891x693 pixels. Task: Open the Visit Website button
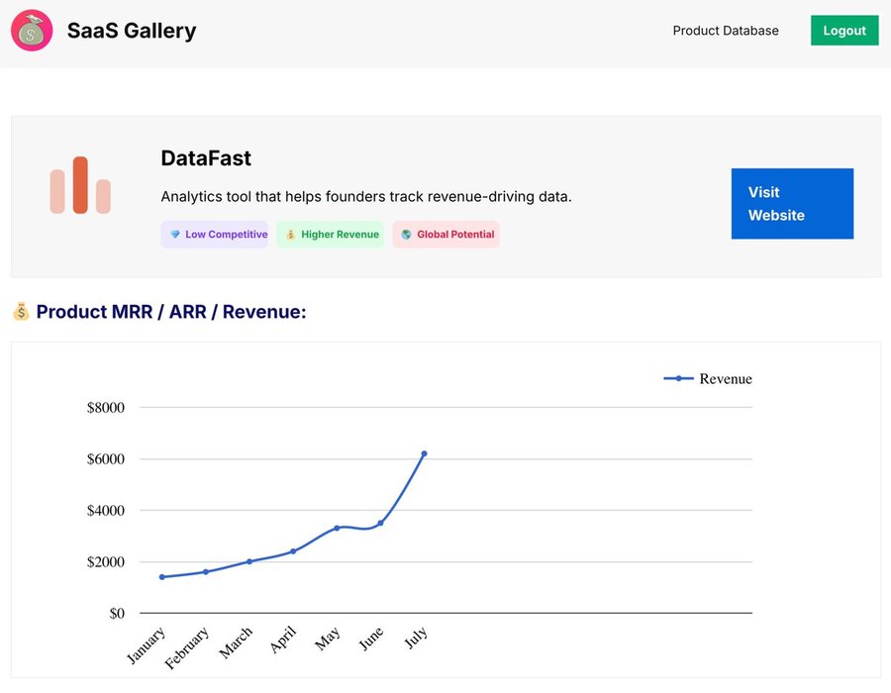[792, 203]
